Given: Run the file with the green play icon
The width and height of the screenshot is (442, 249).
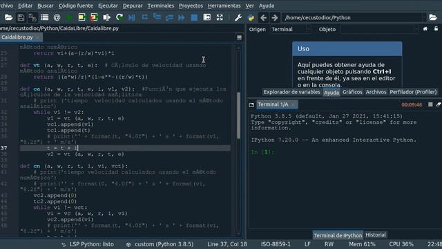Looking at the screenshot, I should [x=69, y=17].
